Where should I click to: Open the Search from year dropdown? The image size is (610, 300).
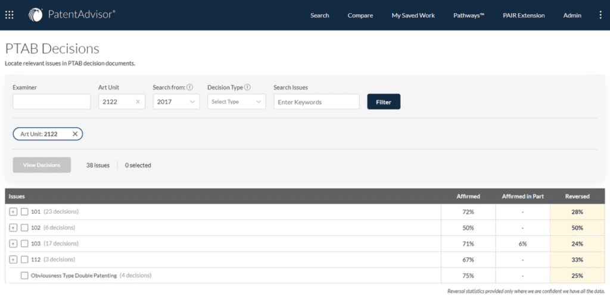click(x=176, y=102)
